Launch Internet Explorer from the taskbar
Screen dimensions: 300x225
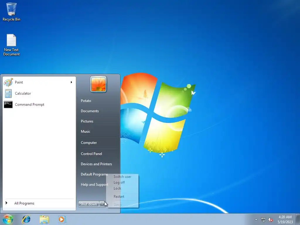[x=26, y=219]
